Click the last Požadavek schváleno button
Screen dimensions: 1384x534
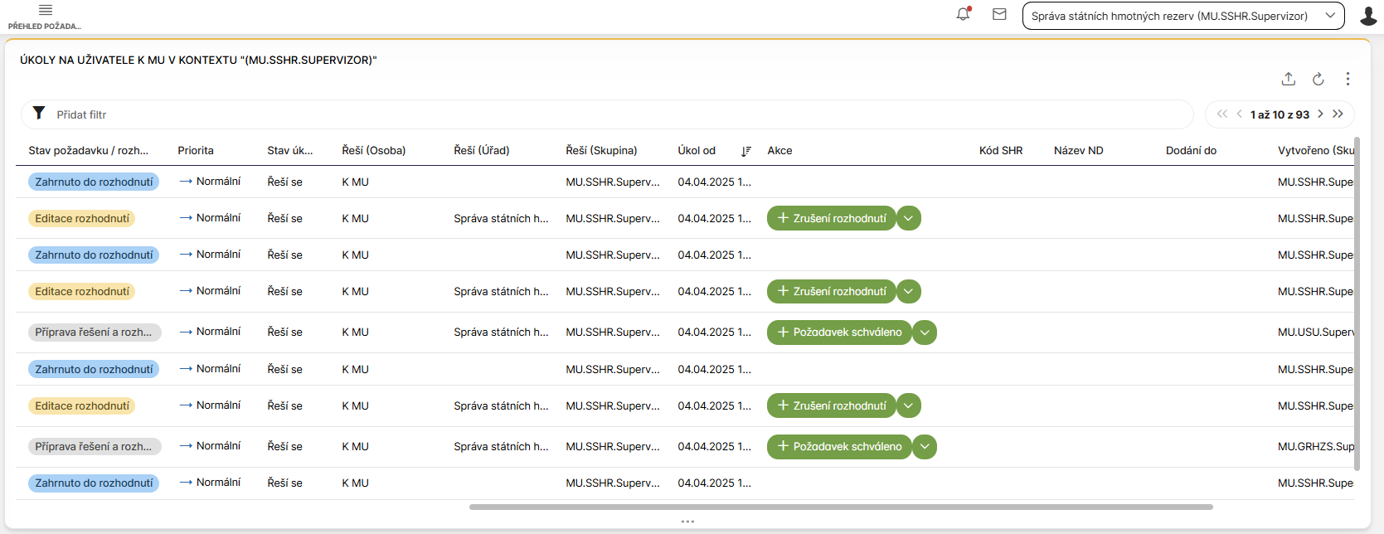tap(839, 447)
